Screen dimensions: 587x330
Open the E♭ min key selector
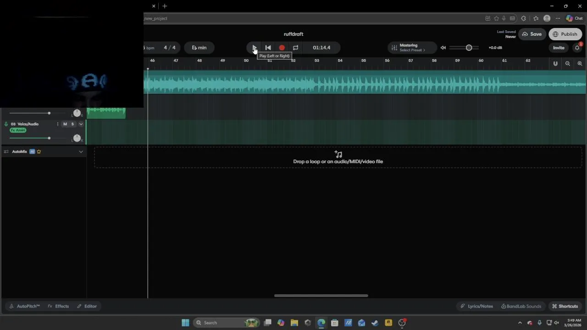click(x=199, y=48)
